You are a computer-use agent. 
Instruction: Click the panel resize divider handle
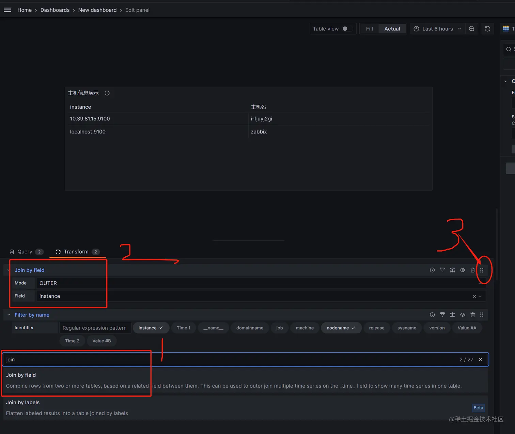pyautogui.click(x=248, y=240)
